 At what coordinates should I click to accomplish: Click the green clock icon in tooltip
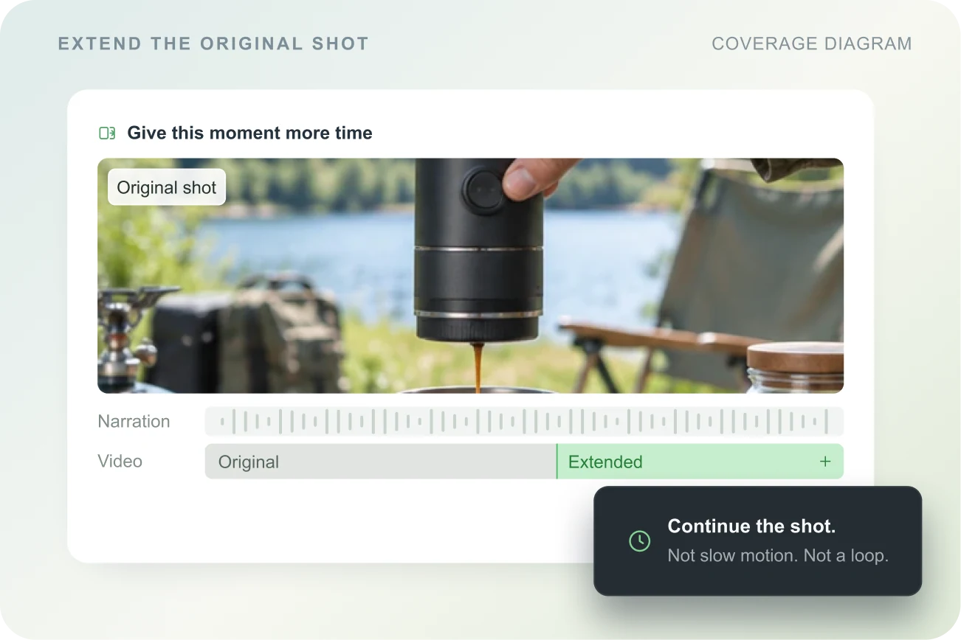639,540
